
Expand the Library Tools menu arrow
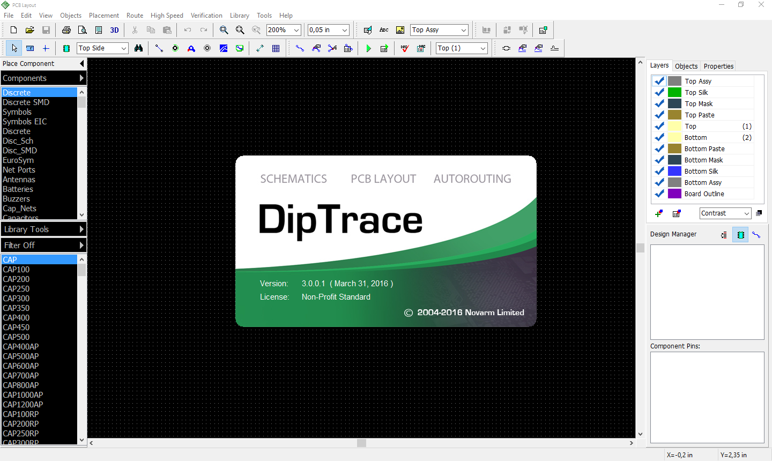[x=81, y=229]
